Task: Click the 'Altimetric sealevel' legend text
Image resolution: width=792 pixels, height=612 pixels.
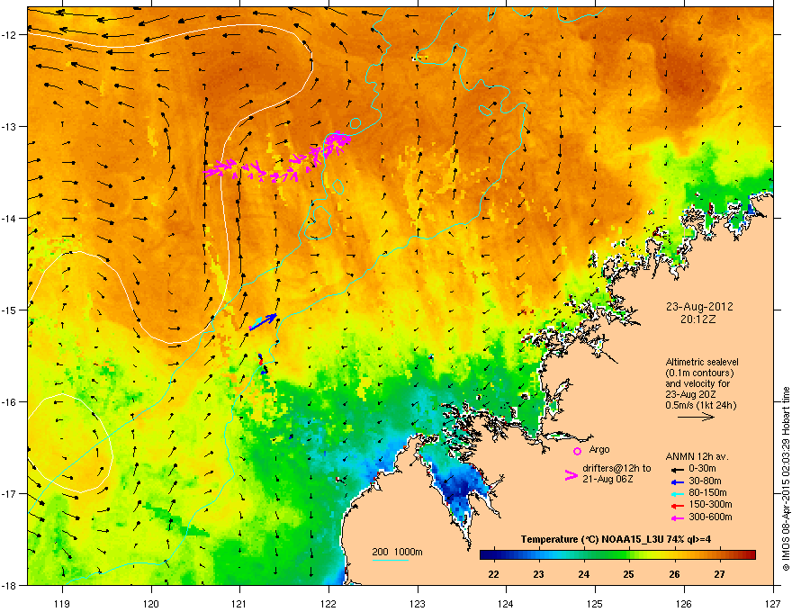Action: pos(702,362)
